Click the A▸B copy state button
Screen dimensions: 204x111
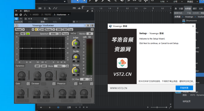[42, 30]
